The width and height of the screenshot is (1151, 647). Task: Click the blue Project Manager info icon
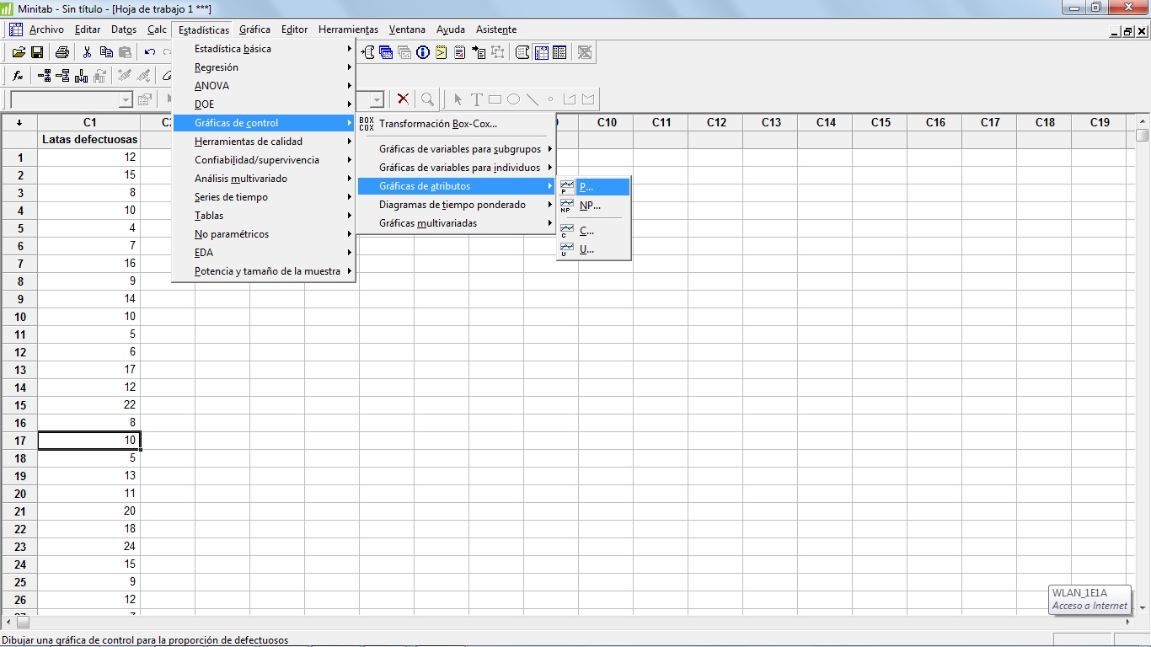point(423,52)
